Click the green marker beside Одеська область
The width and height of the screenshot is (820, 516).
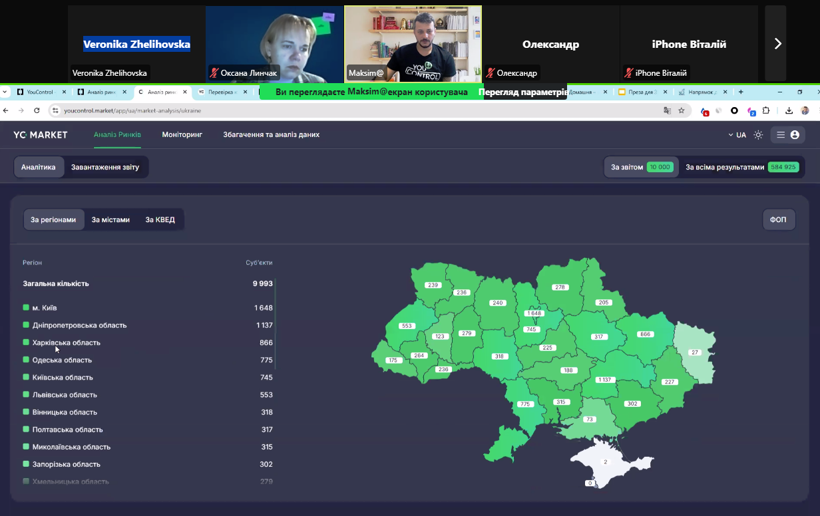pyautogui.click(x=26, y=360)
